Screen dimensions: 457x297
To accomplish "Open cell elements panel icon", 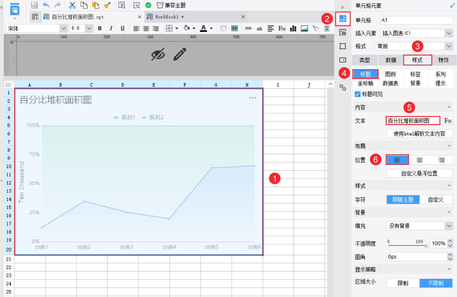I will 343,19.
